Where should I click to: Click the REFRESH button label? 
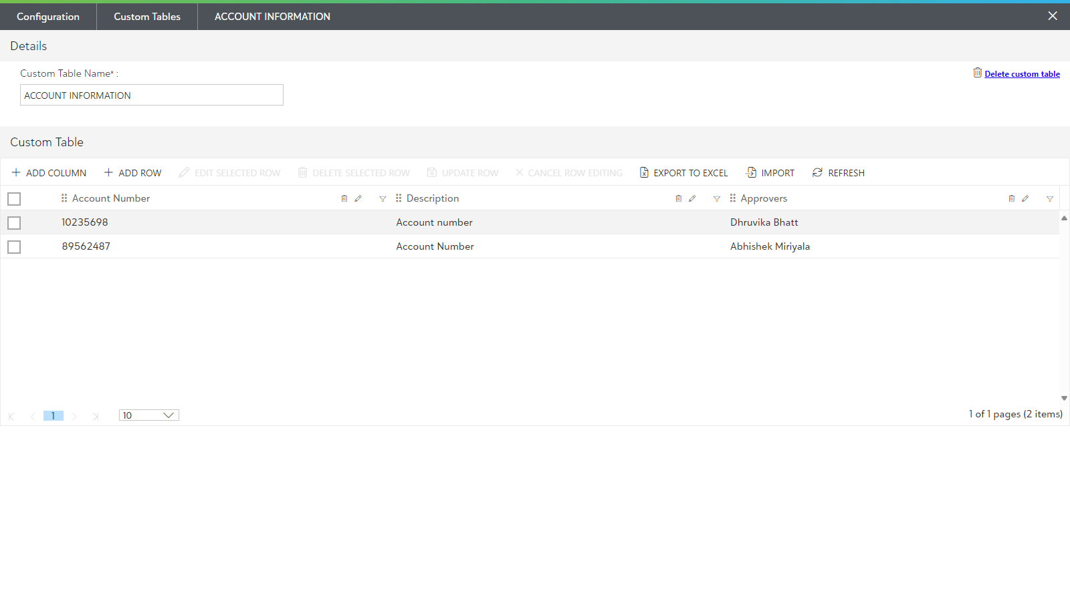pos(846,173)
